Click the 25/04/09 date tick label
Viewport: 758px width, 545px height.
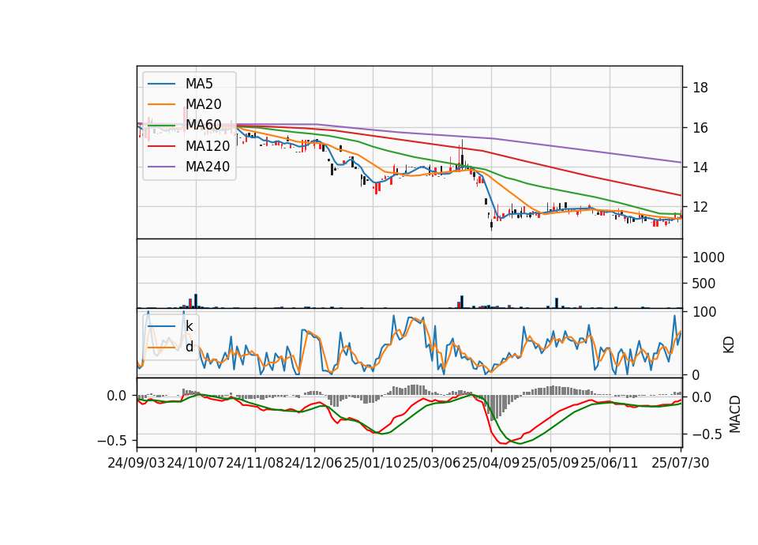point(490,463)
